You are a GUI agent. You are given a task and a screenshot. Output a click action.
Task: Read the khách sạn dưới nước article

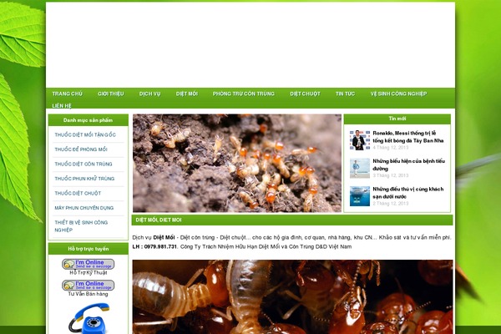408,193
